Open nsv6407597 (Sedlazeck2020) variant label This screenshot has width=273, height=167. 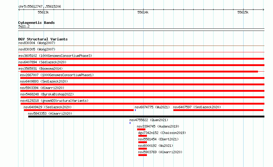[x=197, y=107]
